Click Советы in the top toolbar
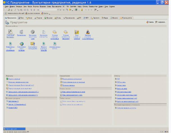Viewport: 171px width, 133px height. coord(45,13)
